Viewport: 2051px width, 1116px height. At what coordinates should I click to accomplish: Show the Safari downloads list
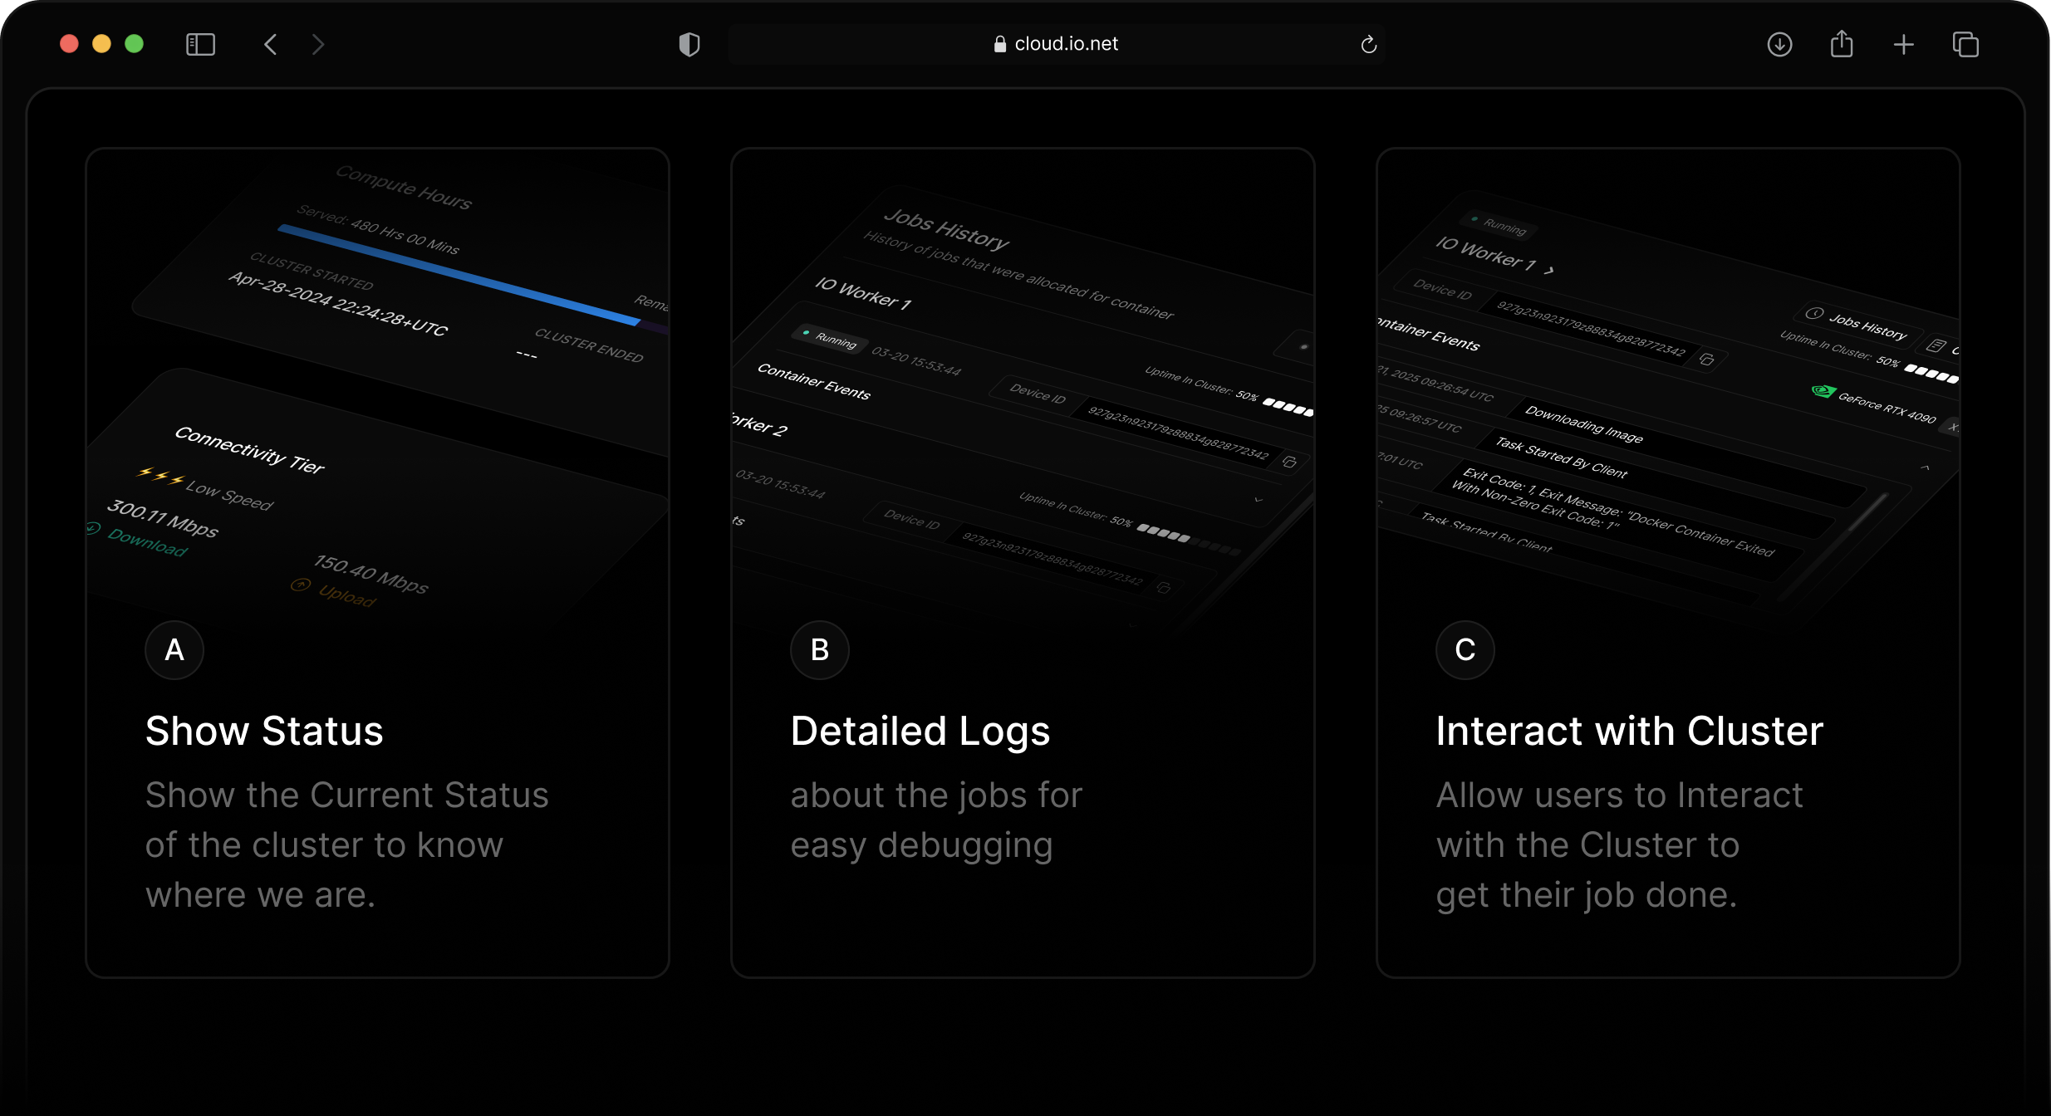click(1779, 44)
